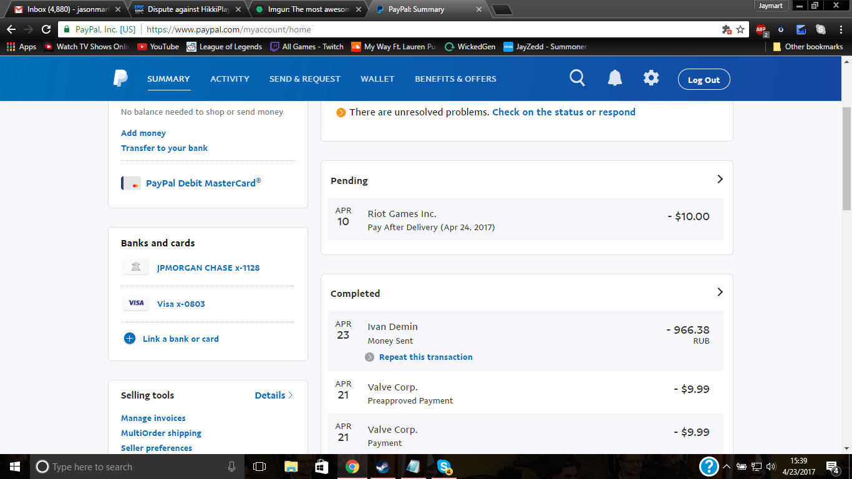Viewport: 852px width, 479px height.
Task: Click the Apps shortcut in the bookmarks bar
Action: point(21,47)
